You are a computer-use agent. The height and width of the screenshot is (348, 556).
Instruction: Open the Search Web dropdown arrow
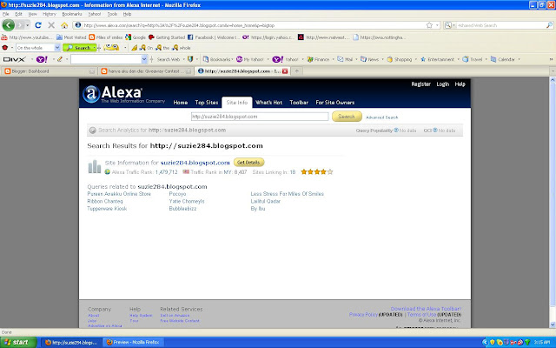point(183,59)
